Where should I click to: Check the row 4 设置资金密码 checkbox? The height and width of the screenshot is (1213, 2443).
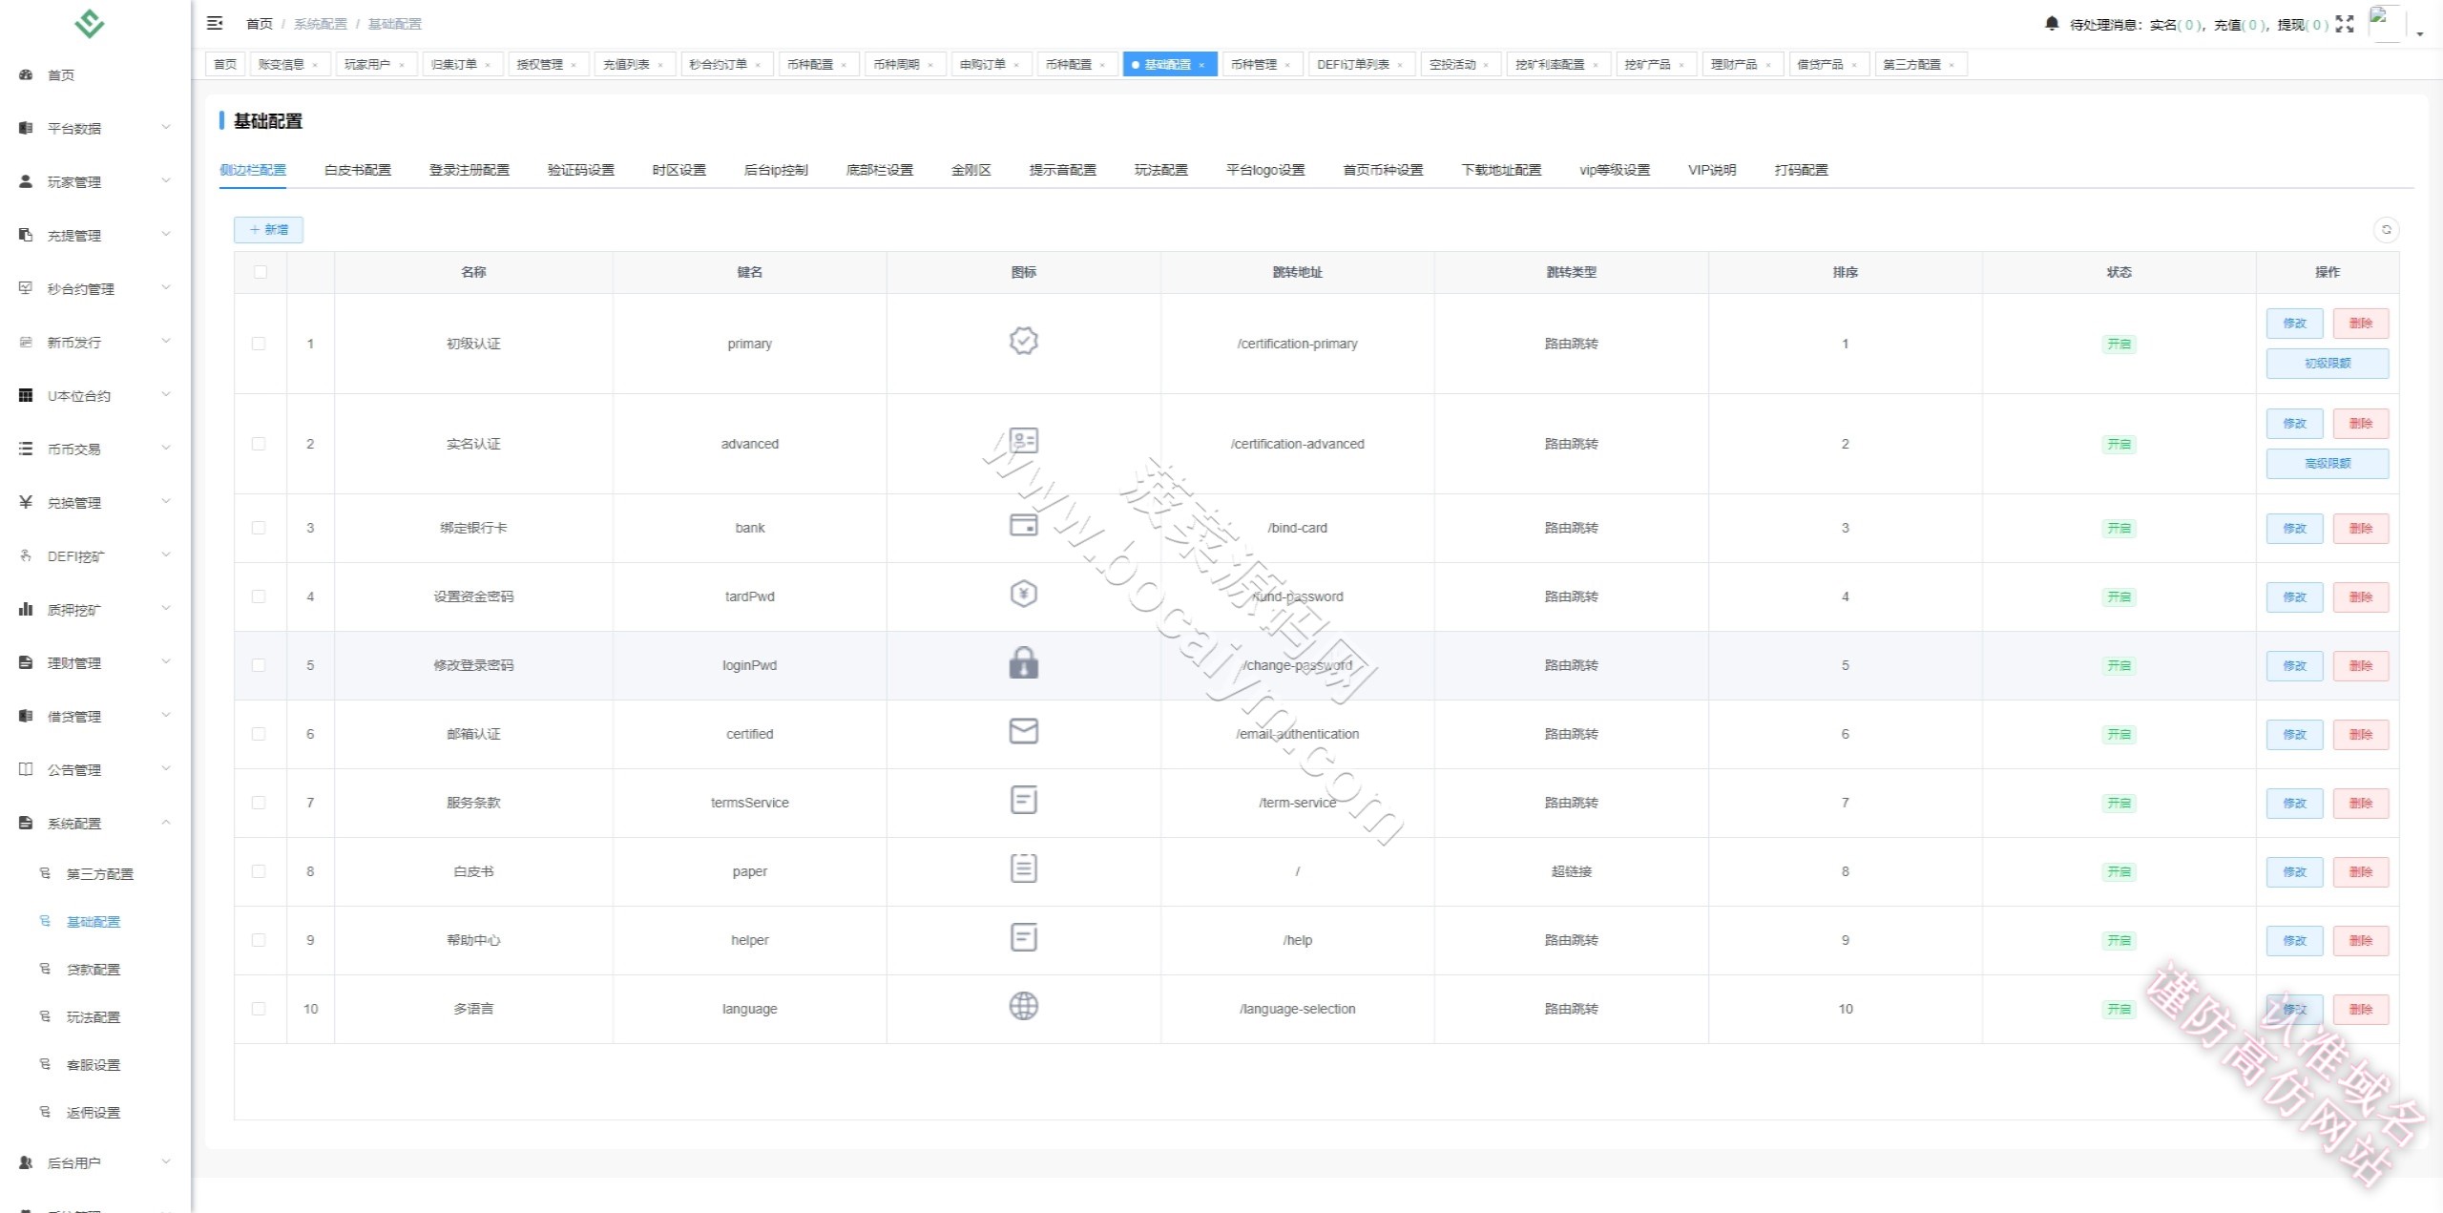point(259,596)
